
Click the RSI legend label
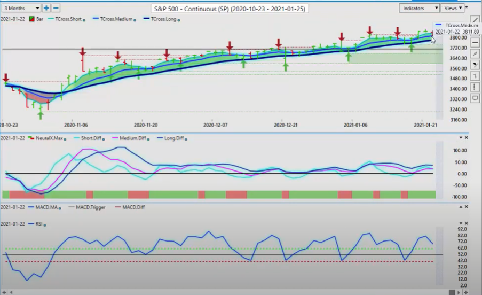click(x=39, y=224)
